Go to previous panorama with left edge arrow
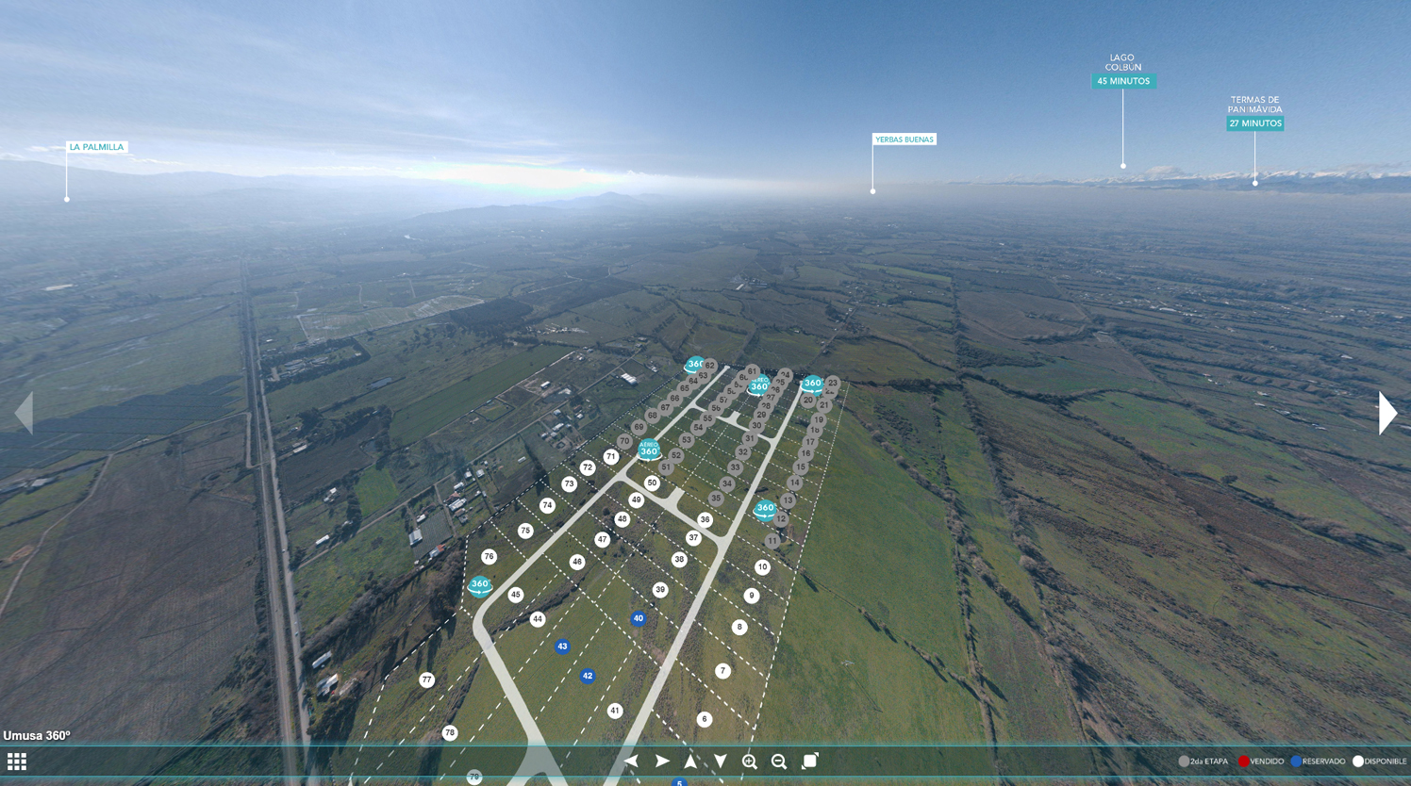The height and width of the screenshot is (786, 1411). pyautogui.click(x=25, y=413)
